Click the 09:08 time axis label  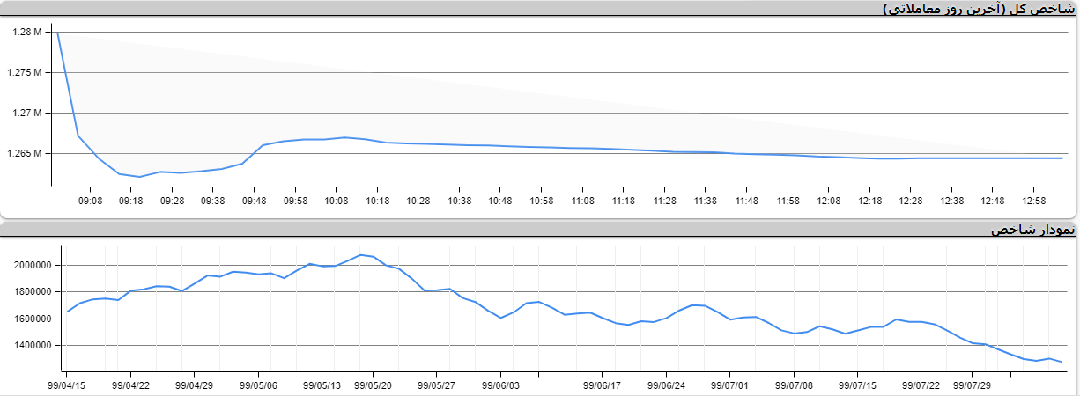pyautogui.click(x=90, y=202)
